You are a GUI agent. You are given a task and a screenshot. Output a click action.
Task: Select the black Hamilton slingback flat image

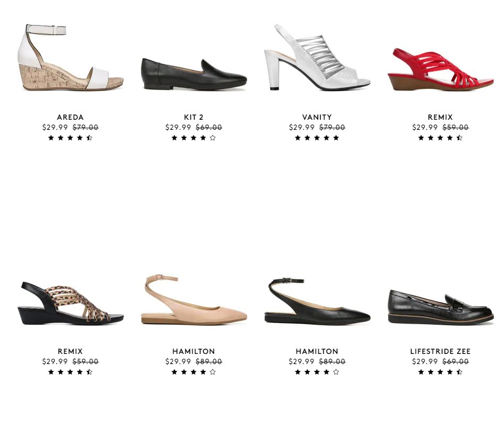(x=317, y=301)
